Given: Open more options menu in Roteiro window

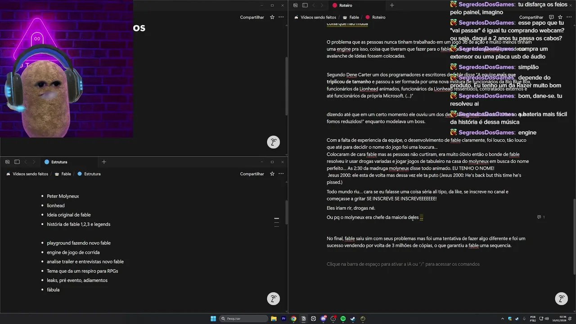Looking at the screenshot, I should [x=569, y=17].
